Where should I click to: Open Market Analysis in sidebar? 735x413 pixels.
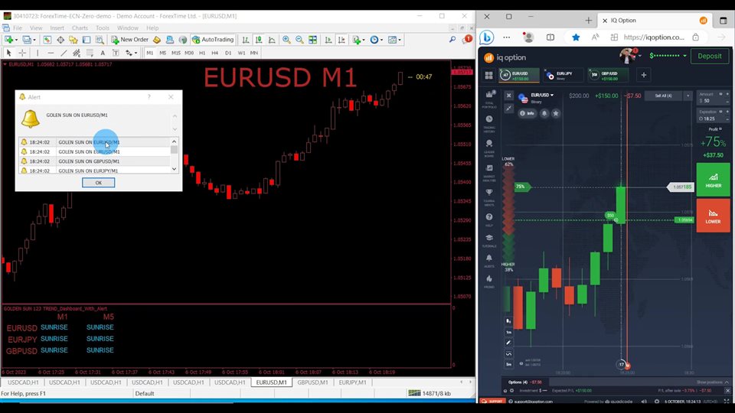click(489, 174)
